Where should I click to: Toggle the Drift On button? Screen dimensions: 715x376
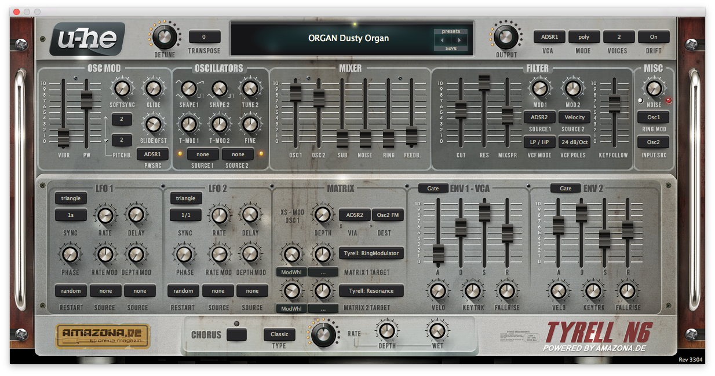click(654, 37)
